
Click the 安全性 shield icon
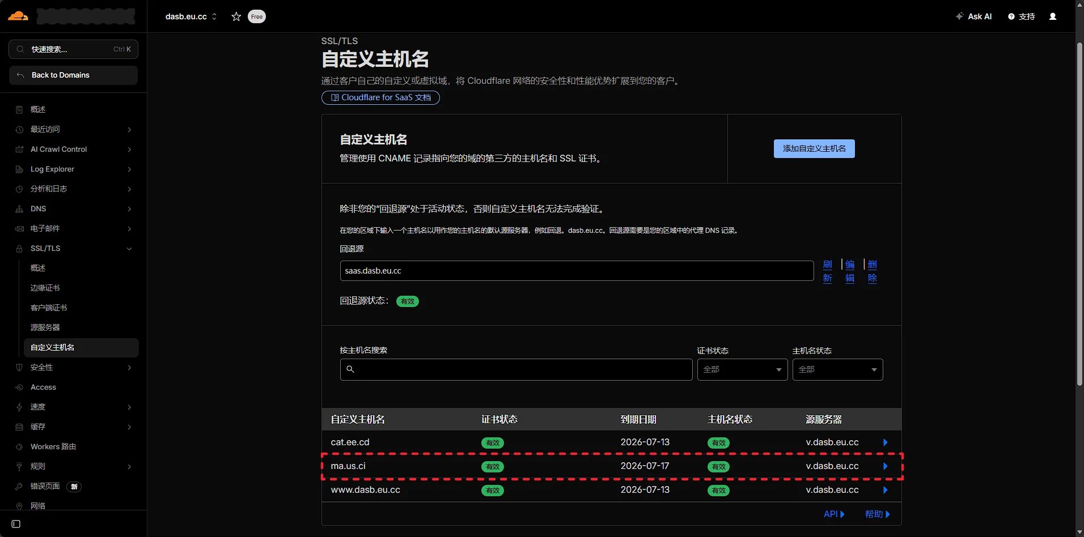19,367
